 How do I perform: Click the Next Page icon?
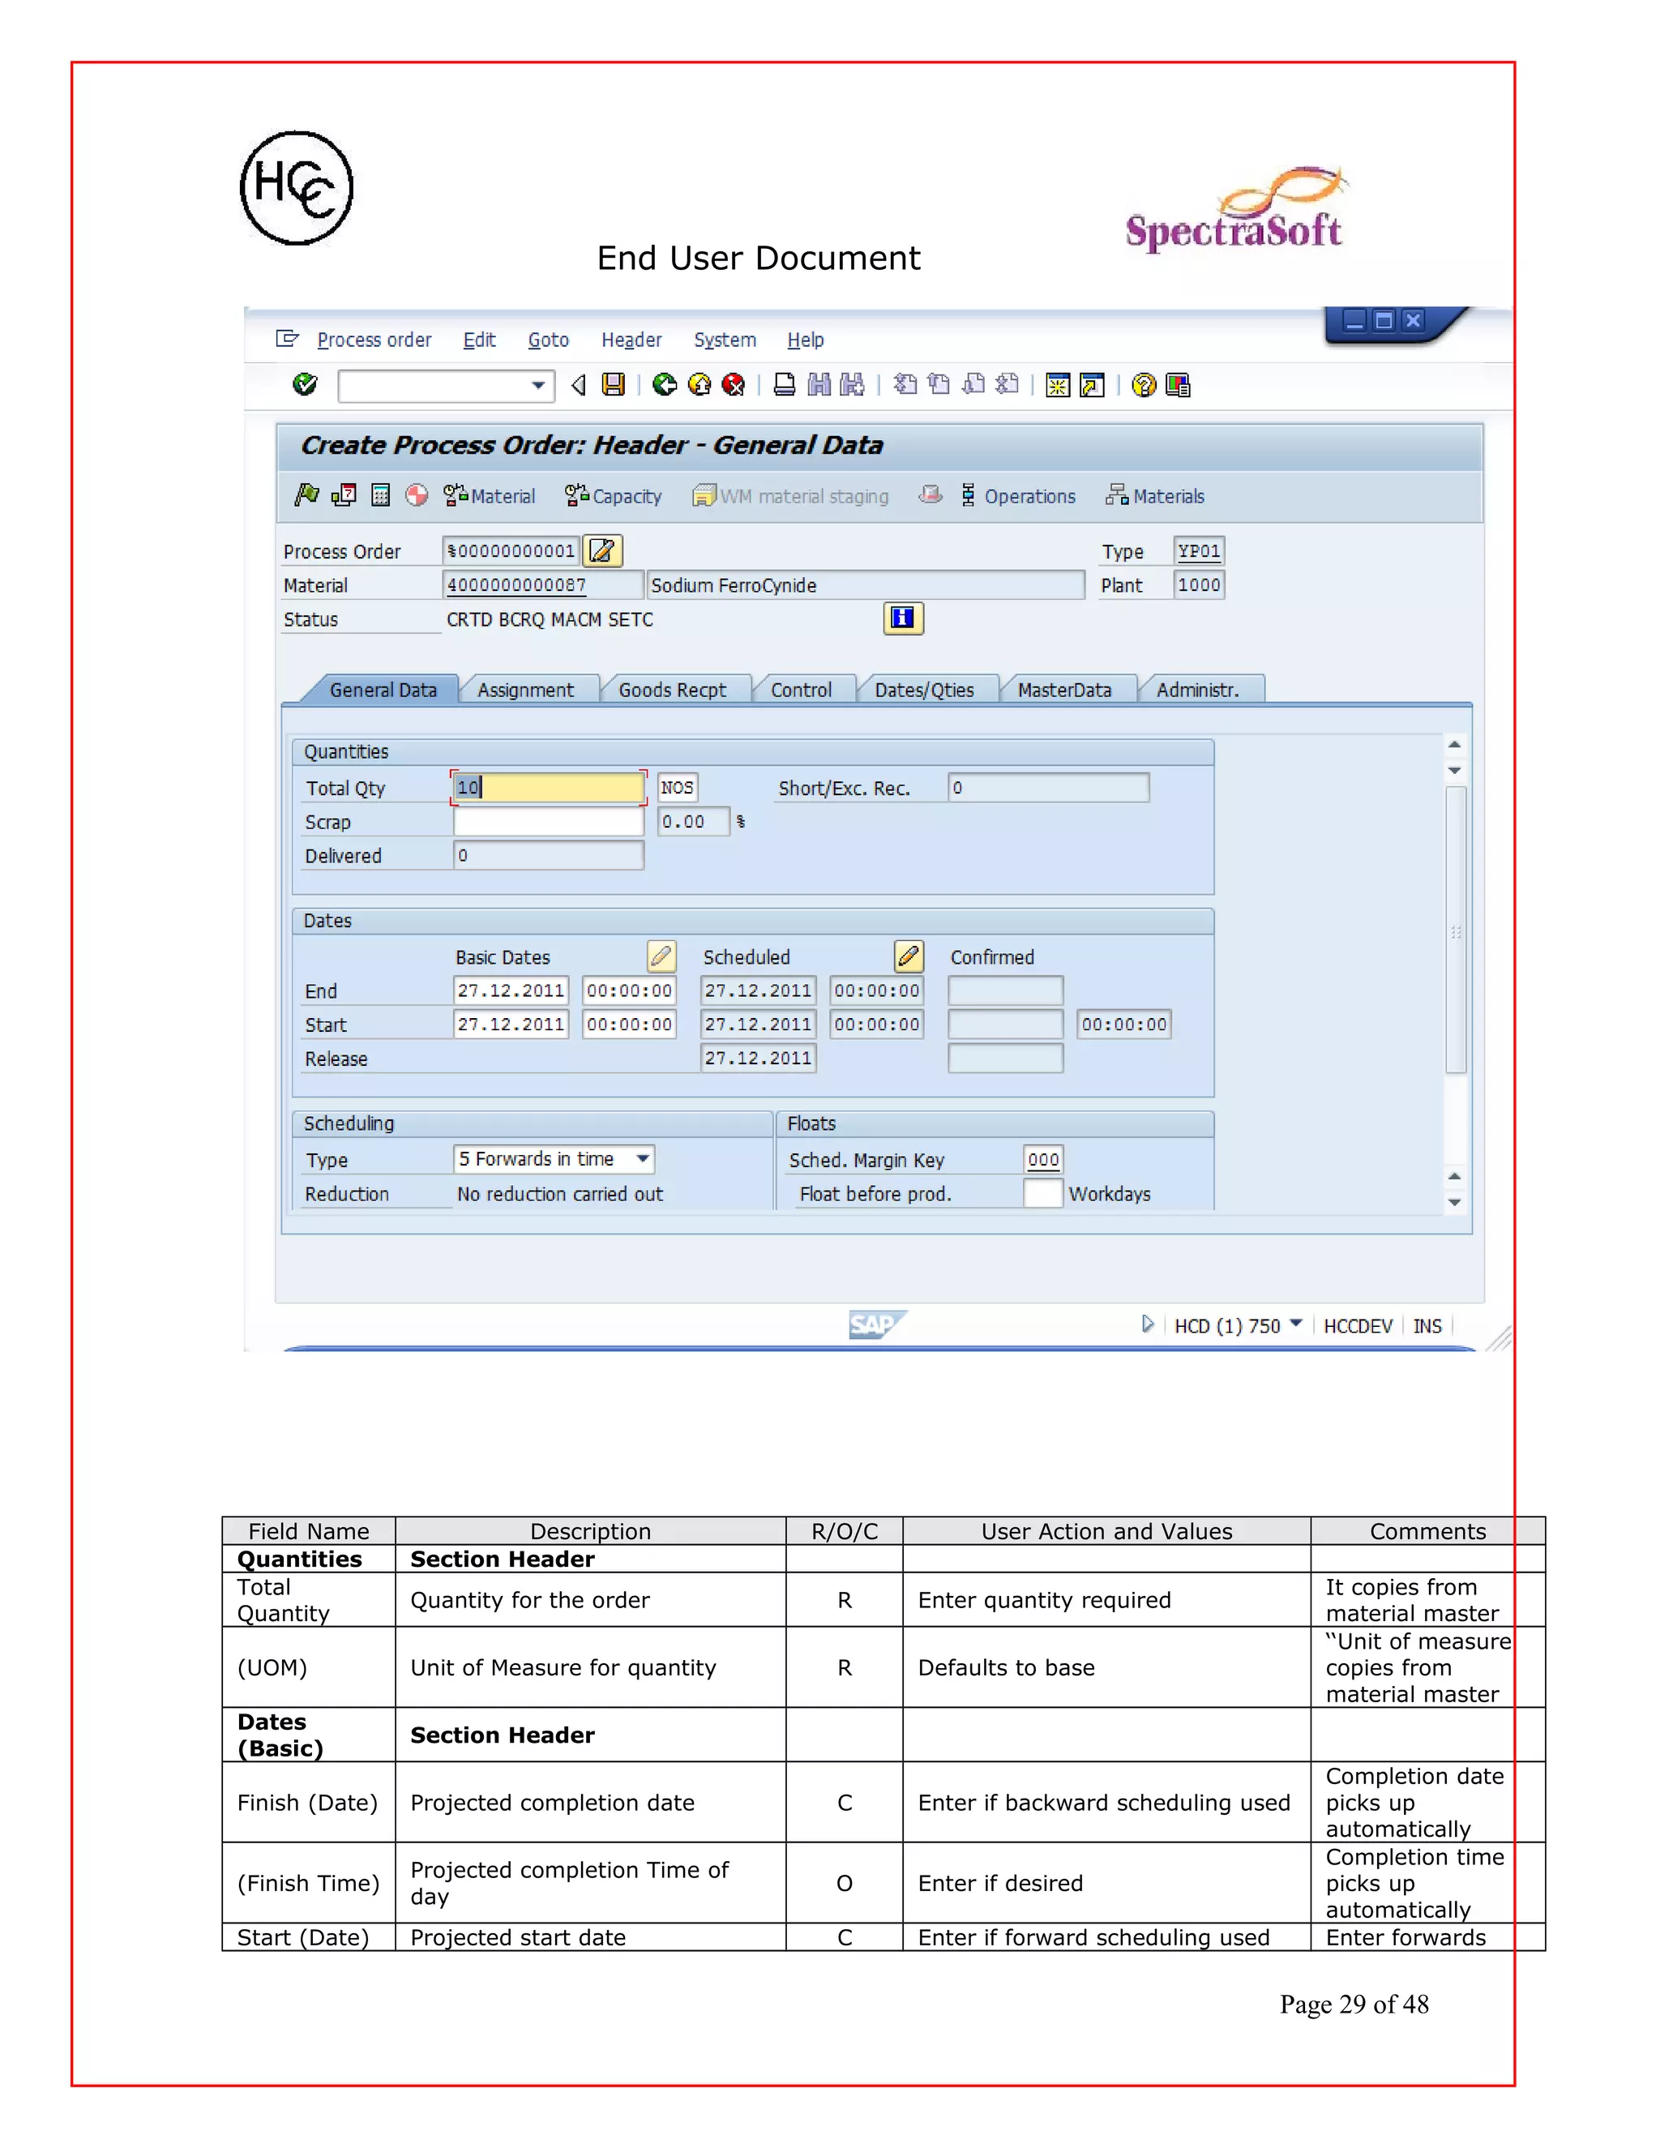point(973,384)
